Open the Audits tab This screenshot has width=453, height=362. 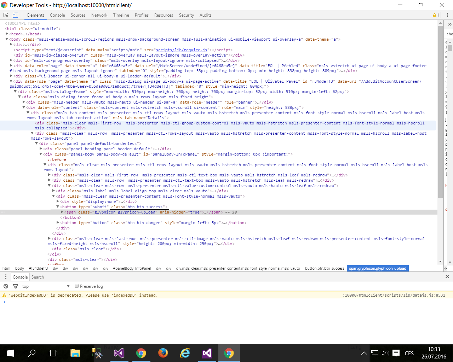(206, 15)
